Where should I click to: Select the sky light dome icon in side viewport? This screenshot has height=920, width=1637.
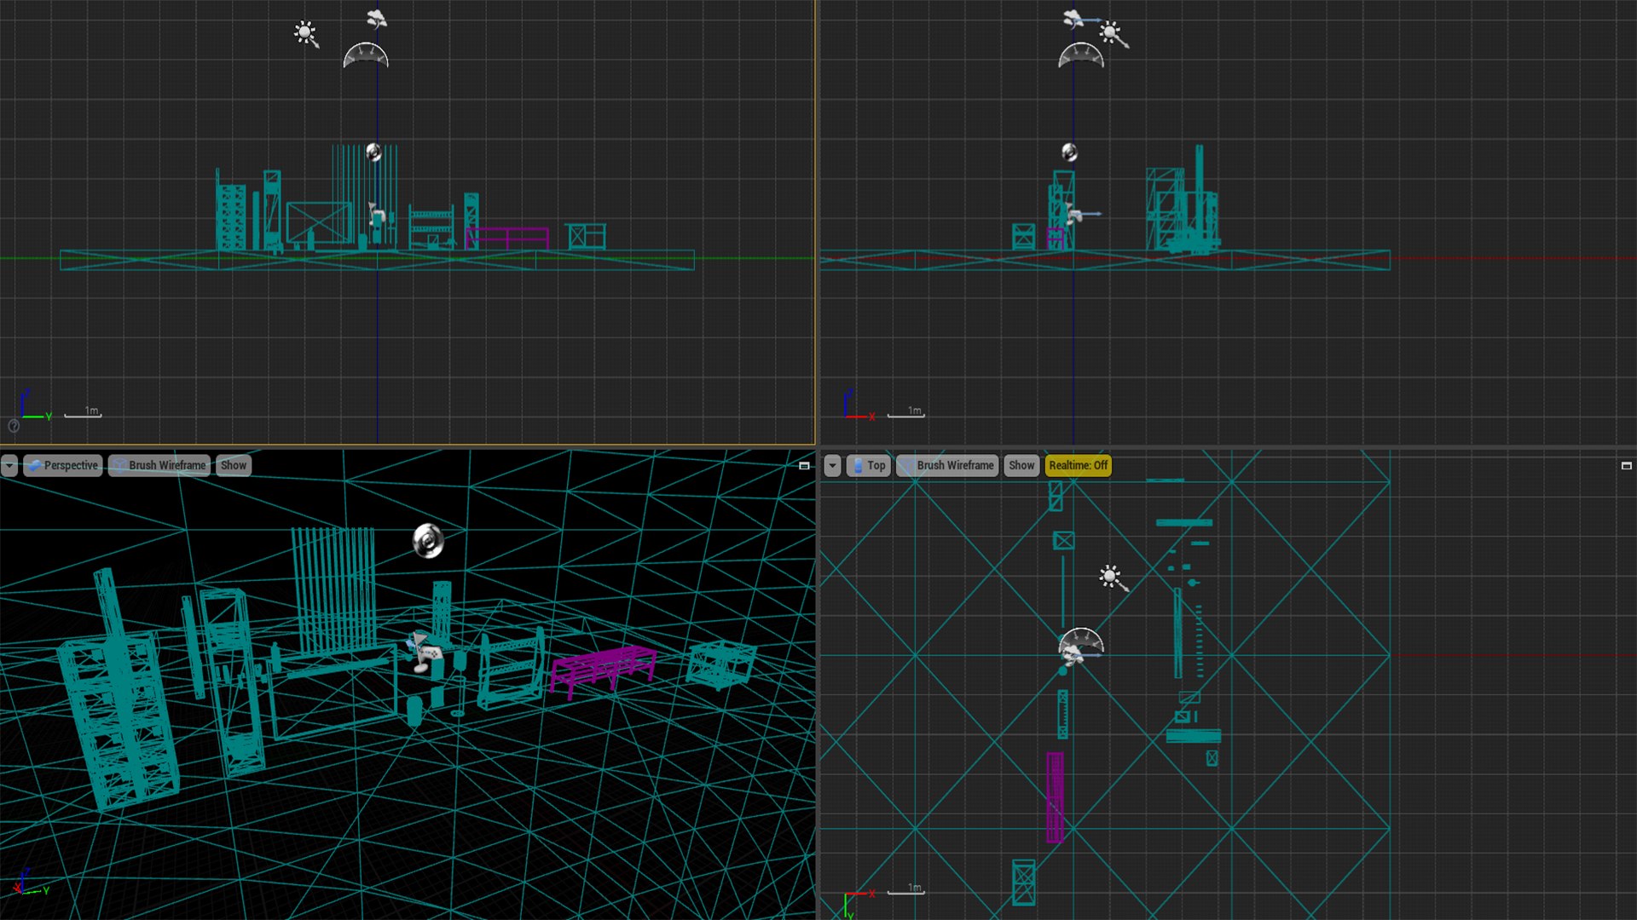(366, 55)
